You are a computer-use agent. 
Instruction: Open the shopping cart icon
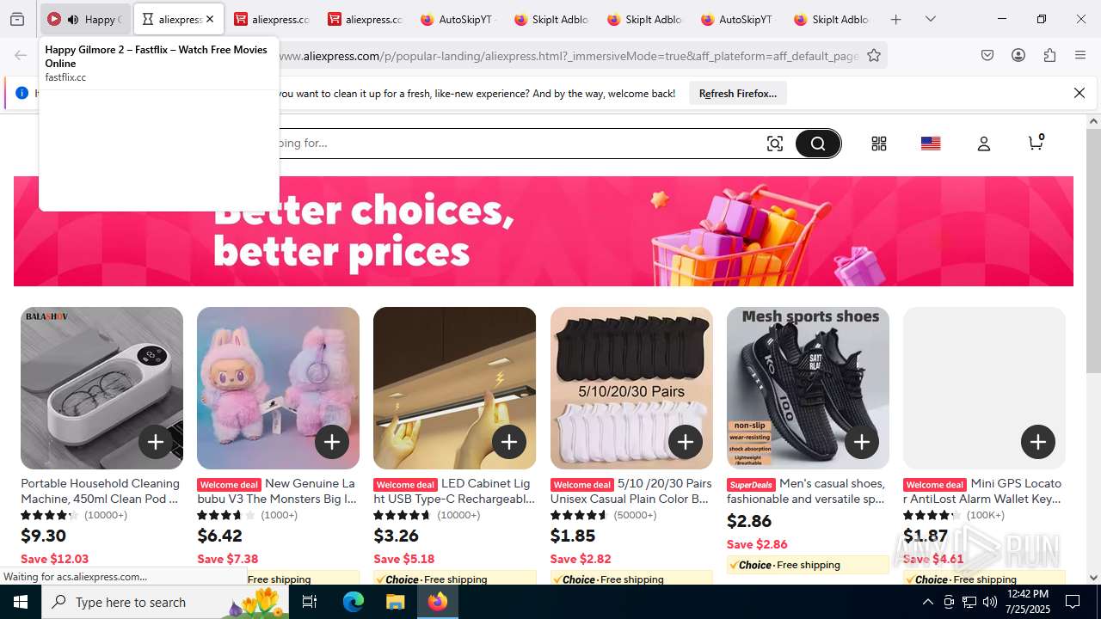1036,143
